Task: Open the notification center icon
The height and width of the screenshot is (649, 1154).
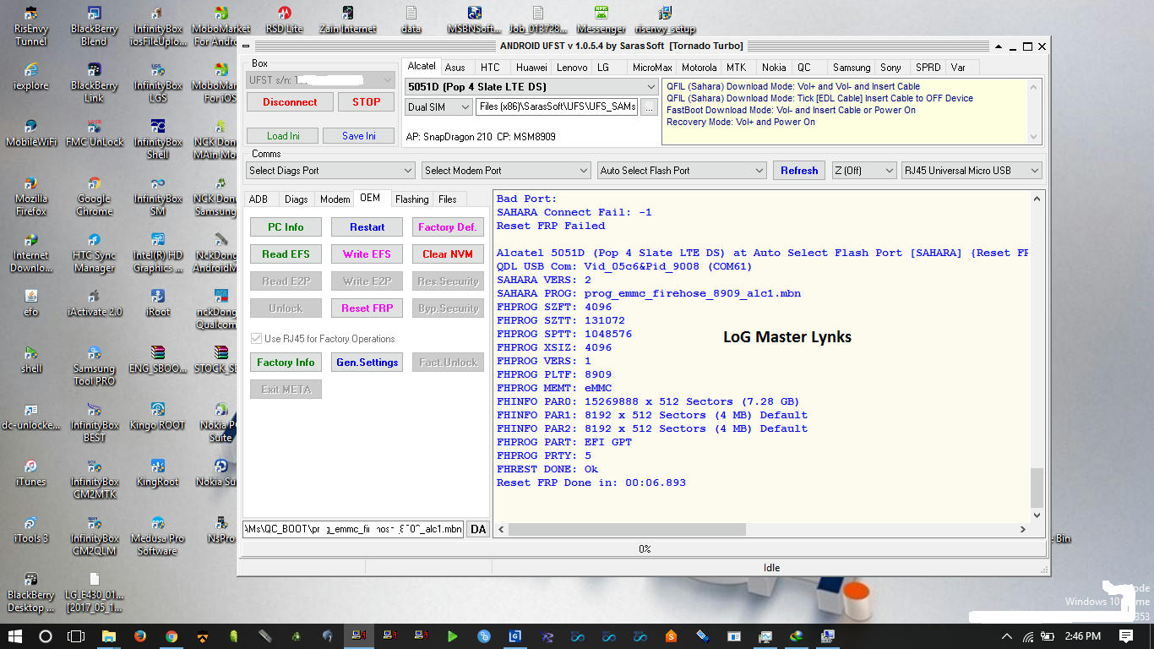Action: tap(1126, 636)
